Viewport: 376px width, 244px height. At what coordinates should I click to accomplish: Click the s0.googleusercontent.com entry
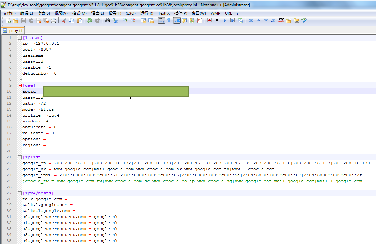54,217
